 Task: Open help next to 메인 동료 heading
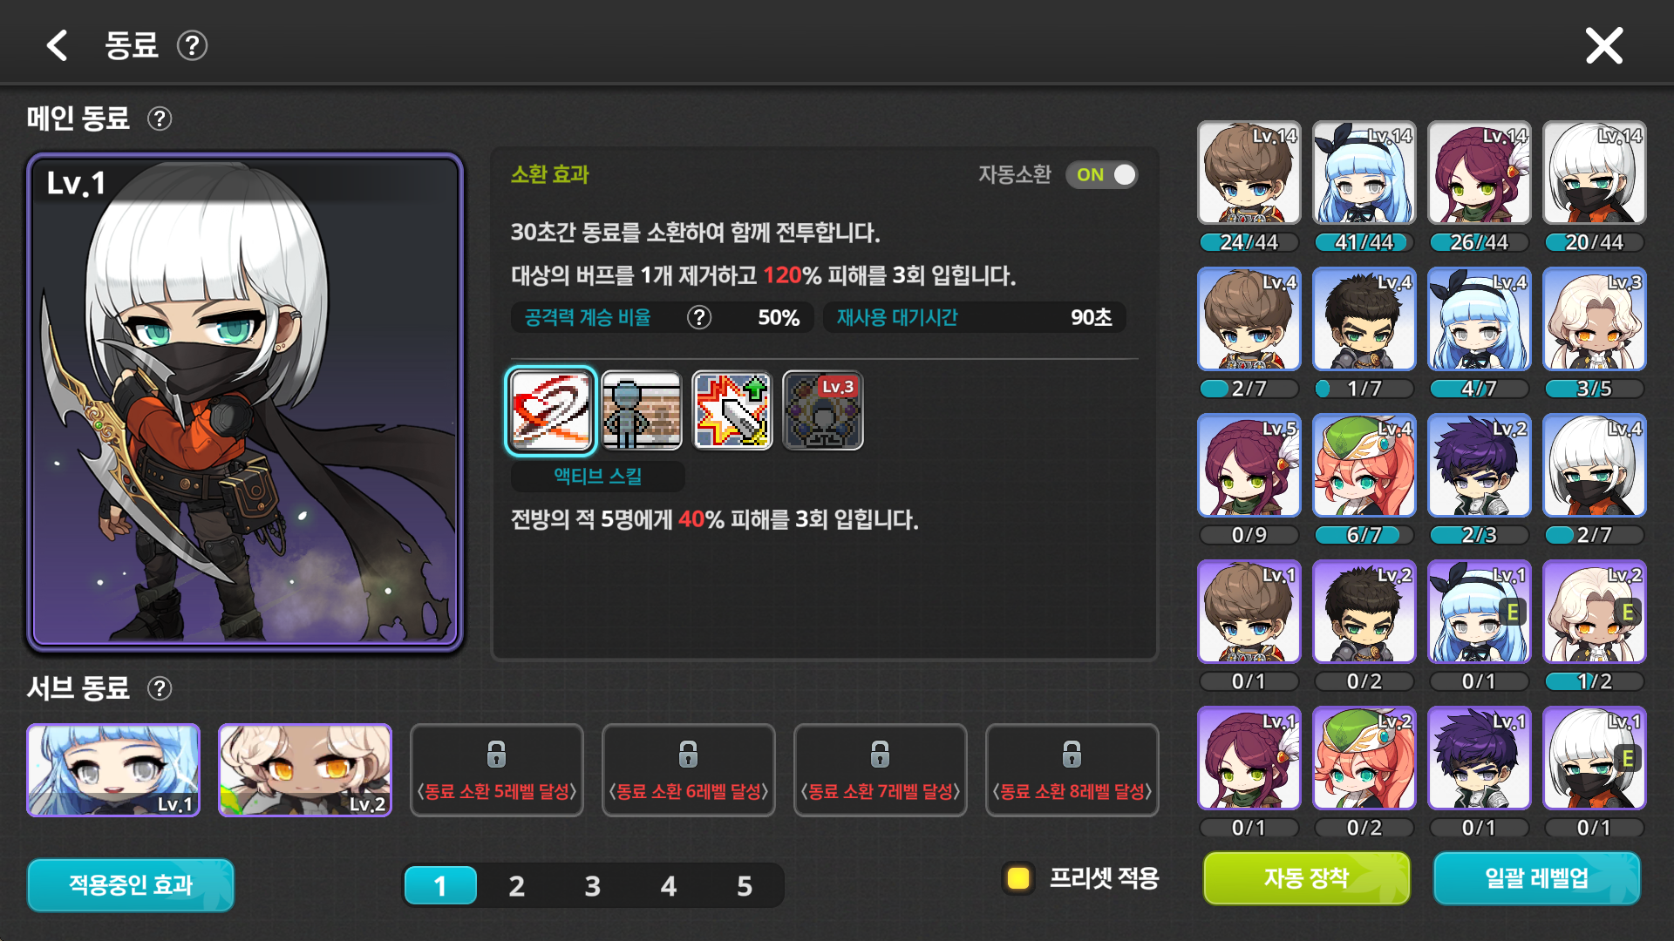(160, 118)
